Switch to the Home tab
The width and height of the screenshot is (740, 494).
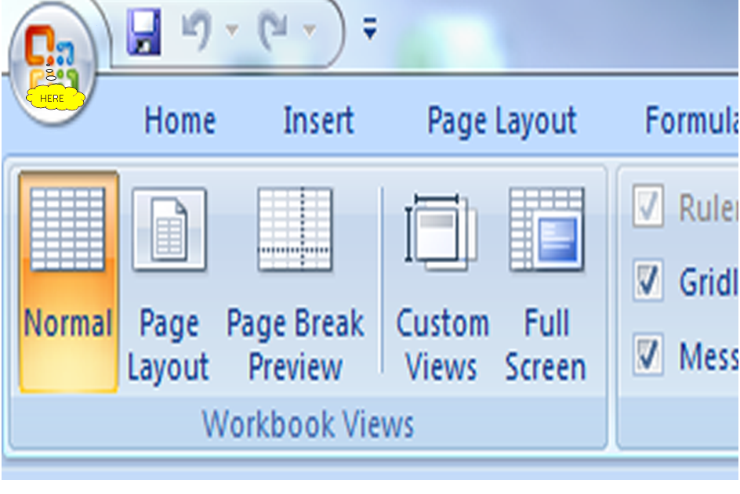(x=179, y=120)
